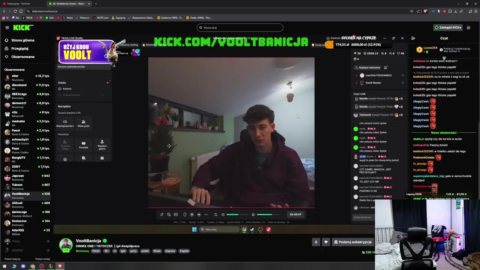480x270 pixels.
Task: Go to Strona główna
Action: pos(19,40)
